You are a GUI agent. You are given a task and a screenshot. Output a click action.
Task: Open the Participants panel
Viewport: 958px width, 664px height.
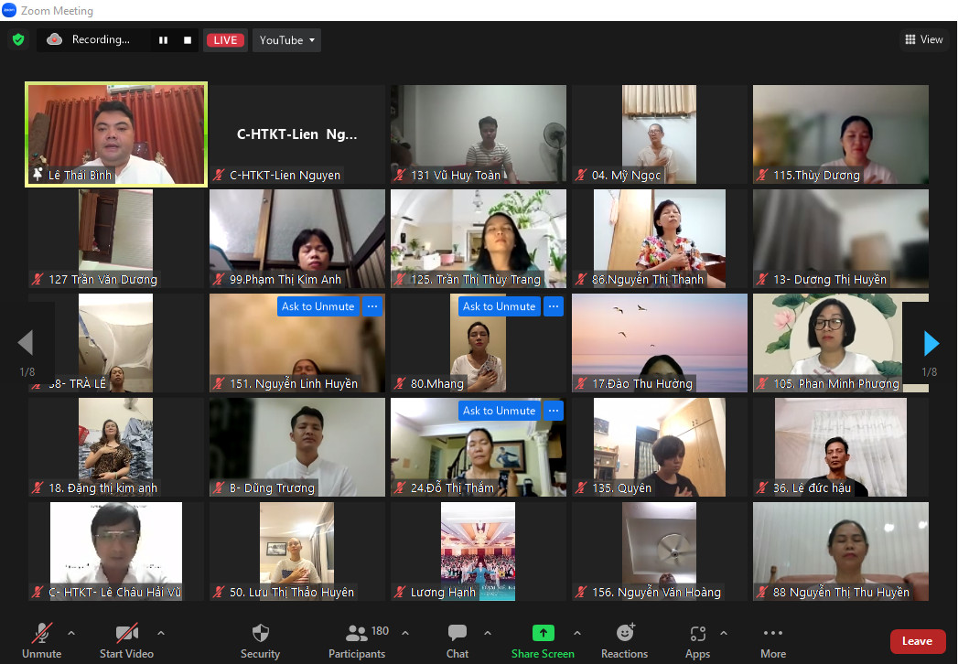[x=358, y=641]
